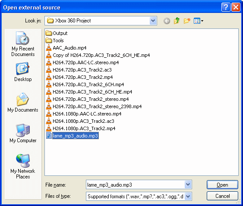Expand the Look in dropdown
This screenshot has height=206, width=243.
[x=153, y=21]
